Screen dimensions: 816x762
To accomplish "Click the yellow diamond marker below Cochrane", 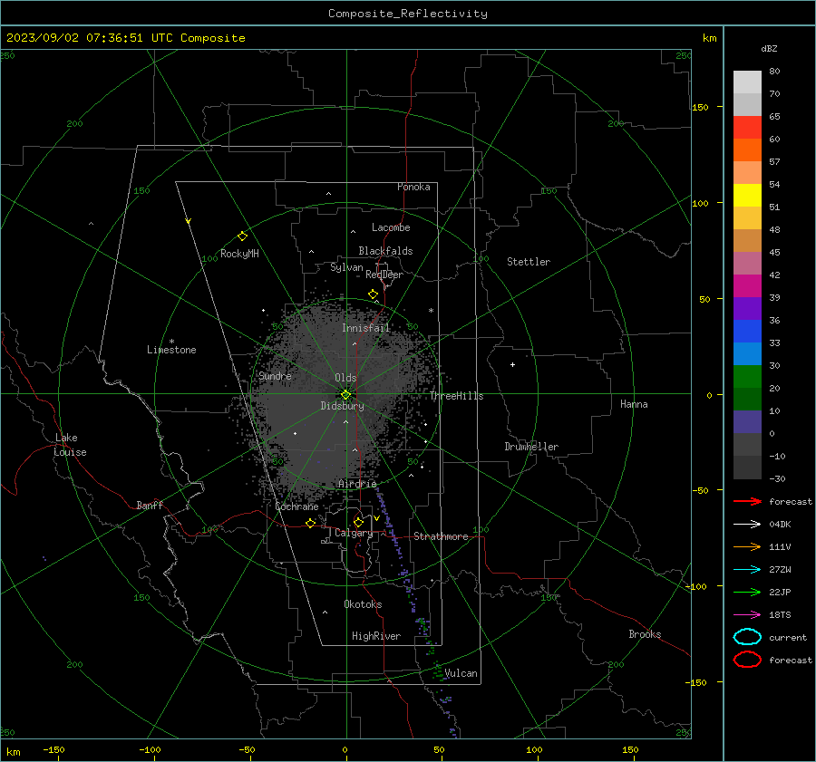I will click(310, 523).
